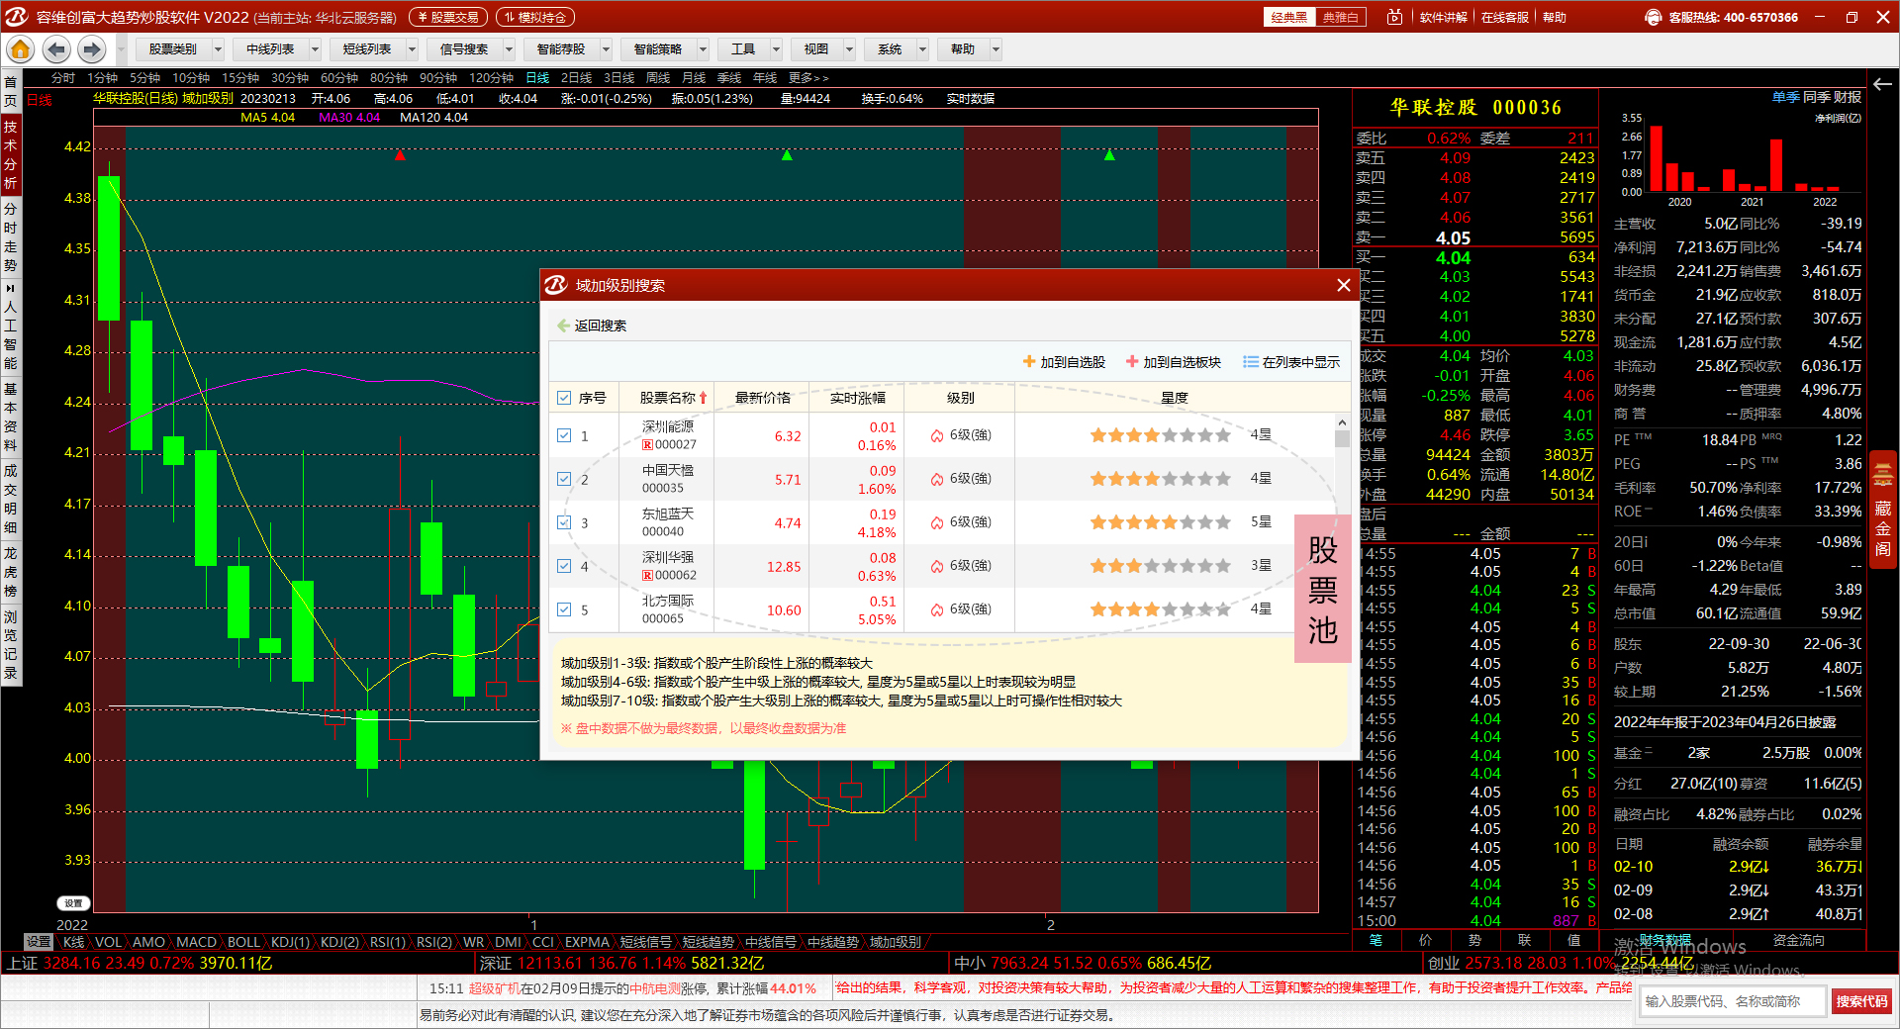Open the gift box icon in title bar
The height and width of the screenshot is (1029, 1900).
coord(1394,17)
